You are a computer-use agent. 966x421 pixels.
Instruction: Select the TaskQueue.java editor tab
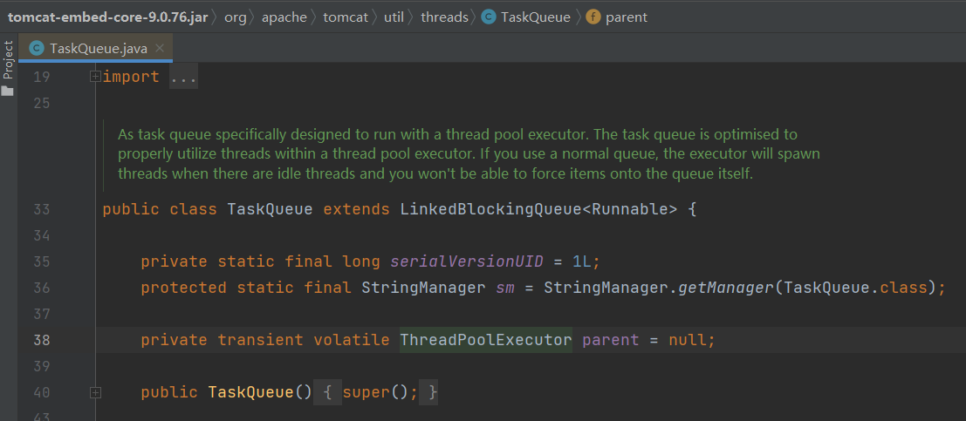(x=98, y=49)
